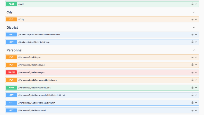Image resolution: width=204 pixels, height=115 pixels.
Task: Click POST method badge for /Auth
Action: [11, 4]
